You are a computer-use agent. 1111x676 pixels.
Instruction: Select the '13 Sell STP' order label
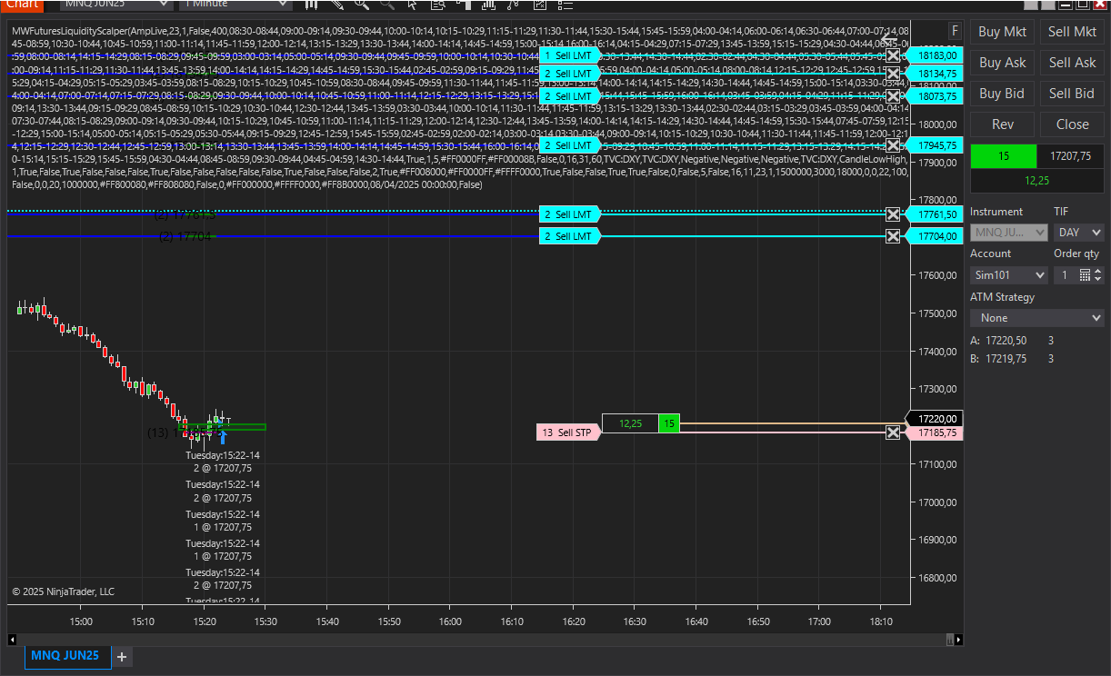[568, 432]
